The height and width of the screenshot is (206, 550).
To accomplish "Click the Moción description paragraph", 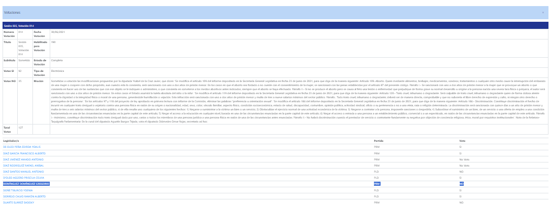I will pos(298,101).
